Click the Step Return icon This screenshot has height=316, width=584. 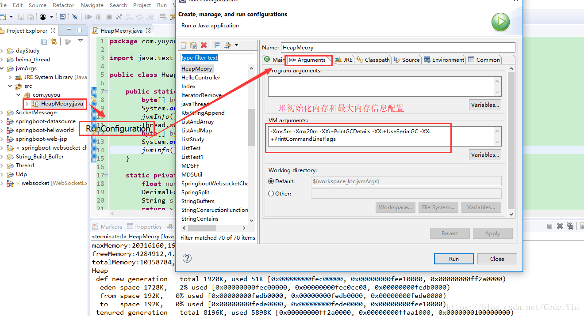150,17
